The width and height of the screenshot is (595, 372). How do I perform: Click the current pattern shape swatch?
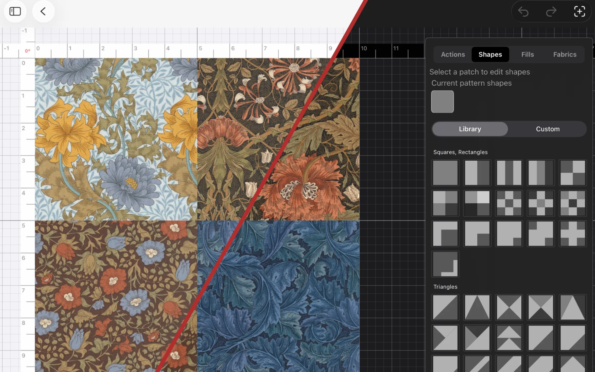[x=442, y=102]
